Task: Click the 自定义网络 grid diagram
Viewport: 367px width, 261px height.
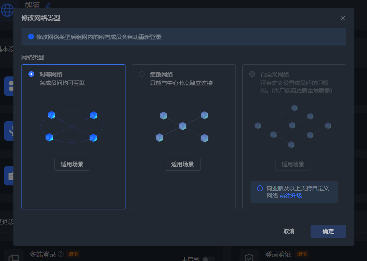Action: [x=293, y=126]
